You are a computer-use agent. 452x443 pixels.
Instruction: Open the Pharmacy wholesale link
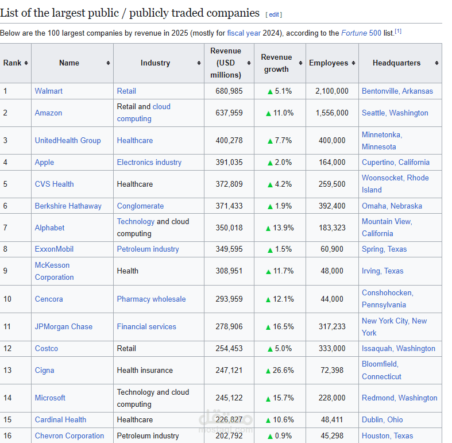point(152,299)
